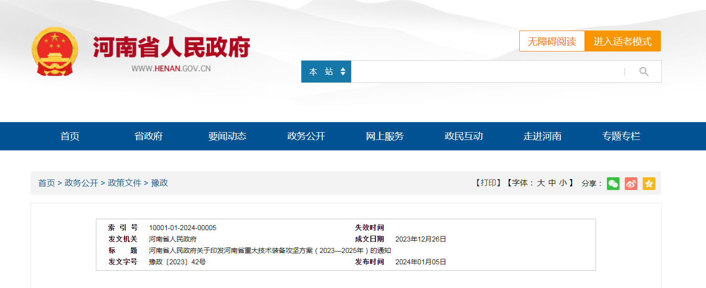Go to 省政府 in navigation bar

point(148,136)
